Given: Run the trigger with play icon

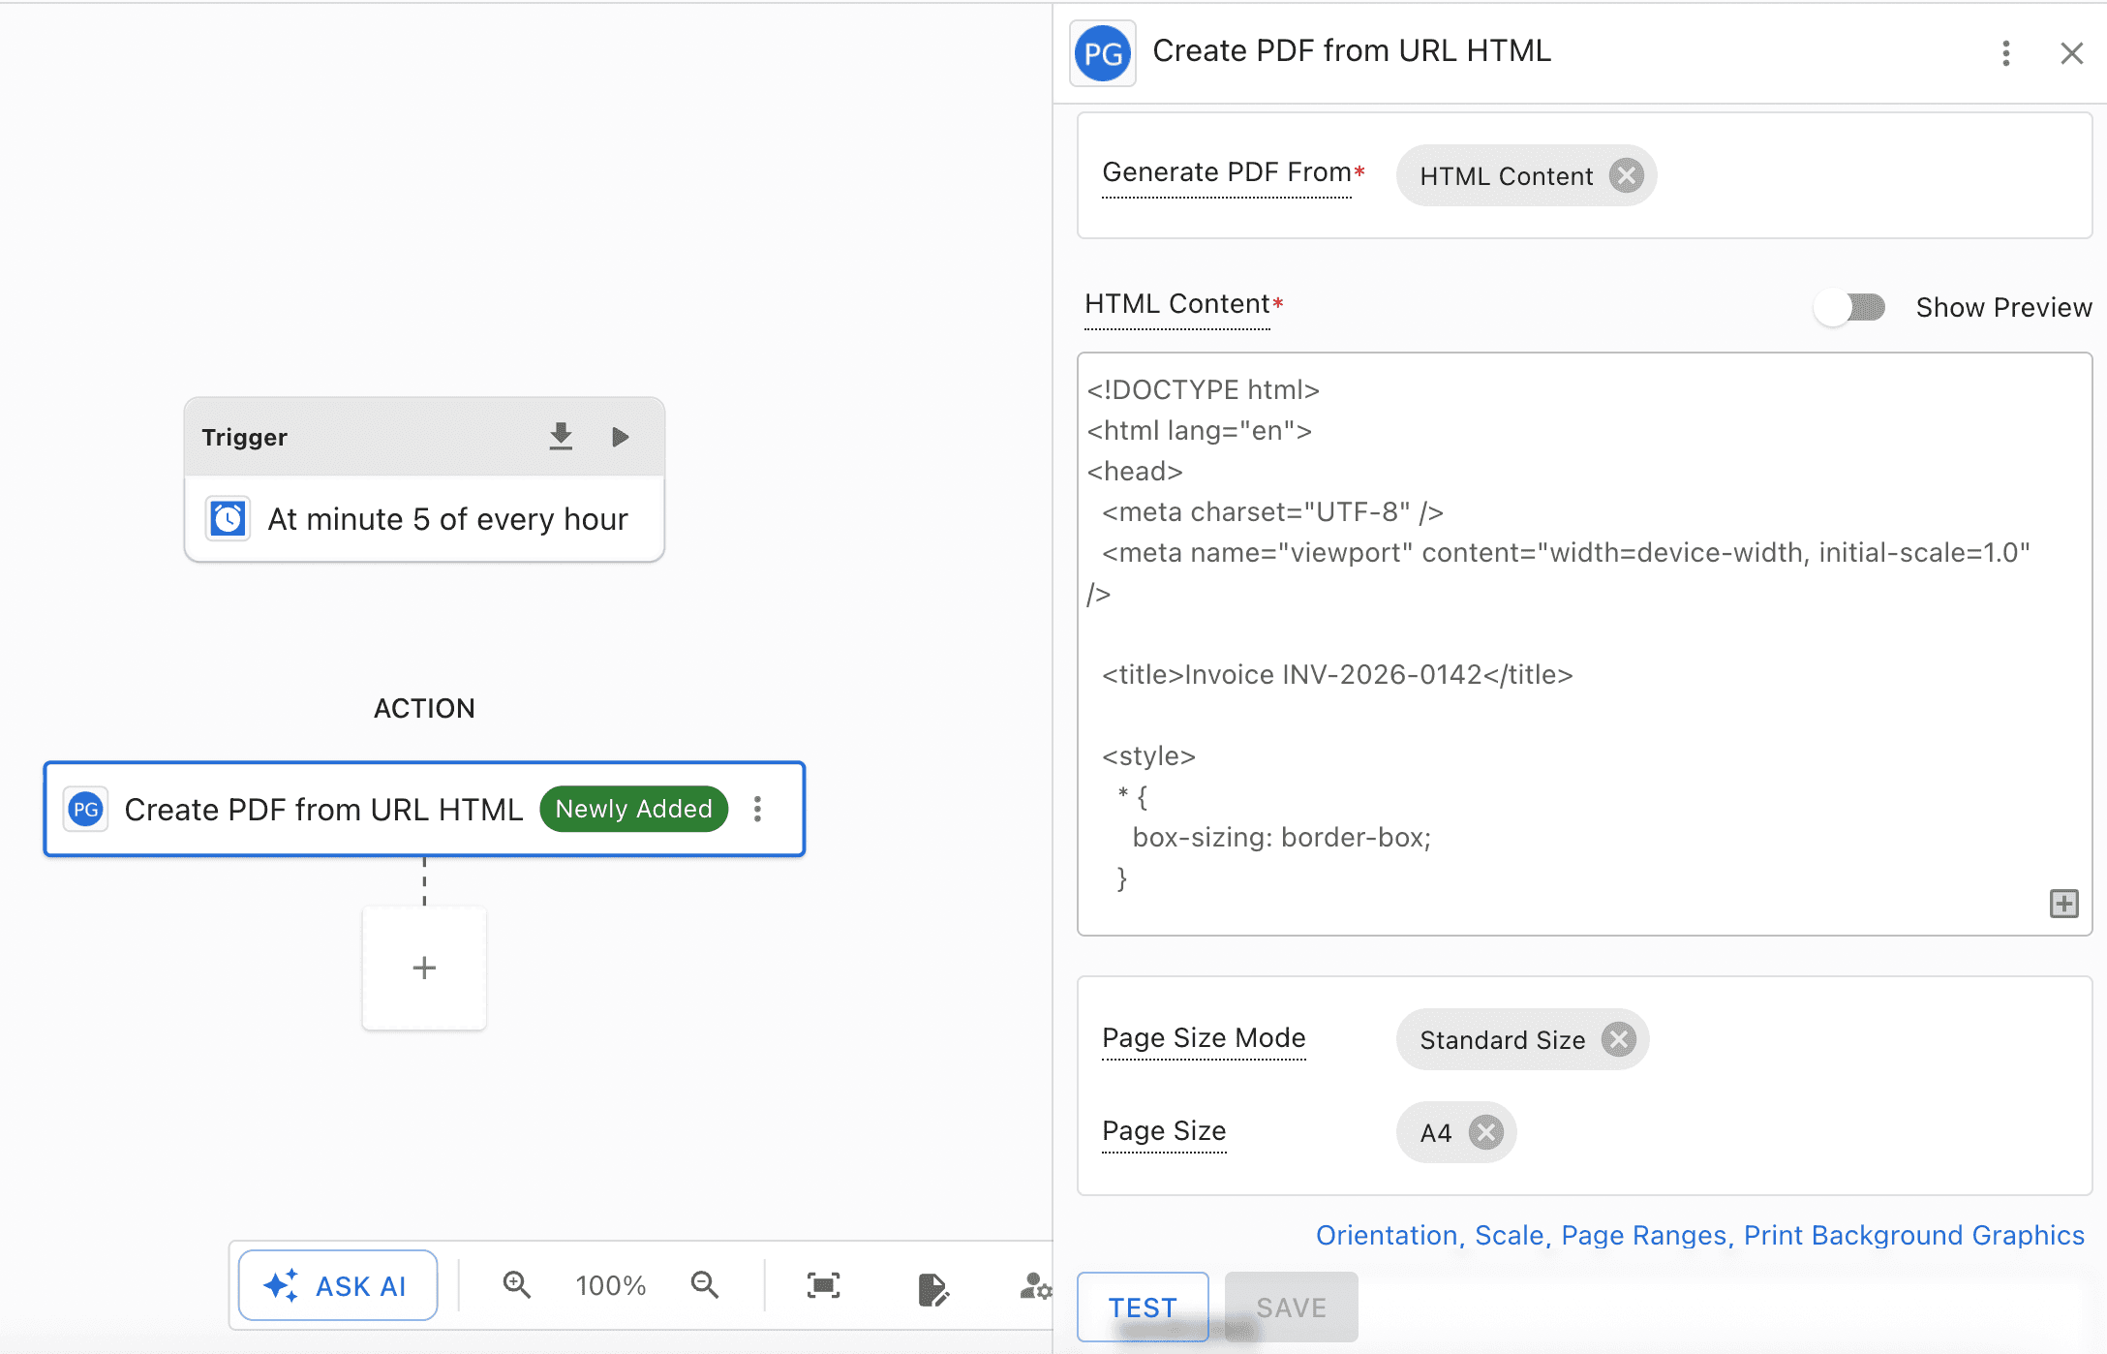Looking at the screenshot, I should click(621, 437).
